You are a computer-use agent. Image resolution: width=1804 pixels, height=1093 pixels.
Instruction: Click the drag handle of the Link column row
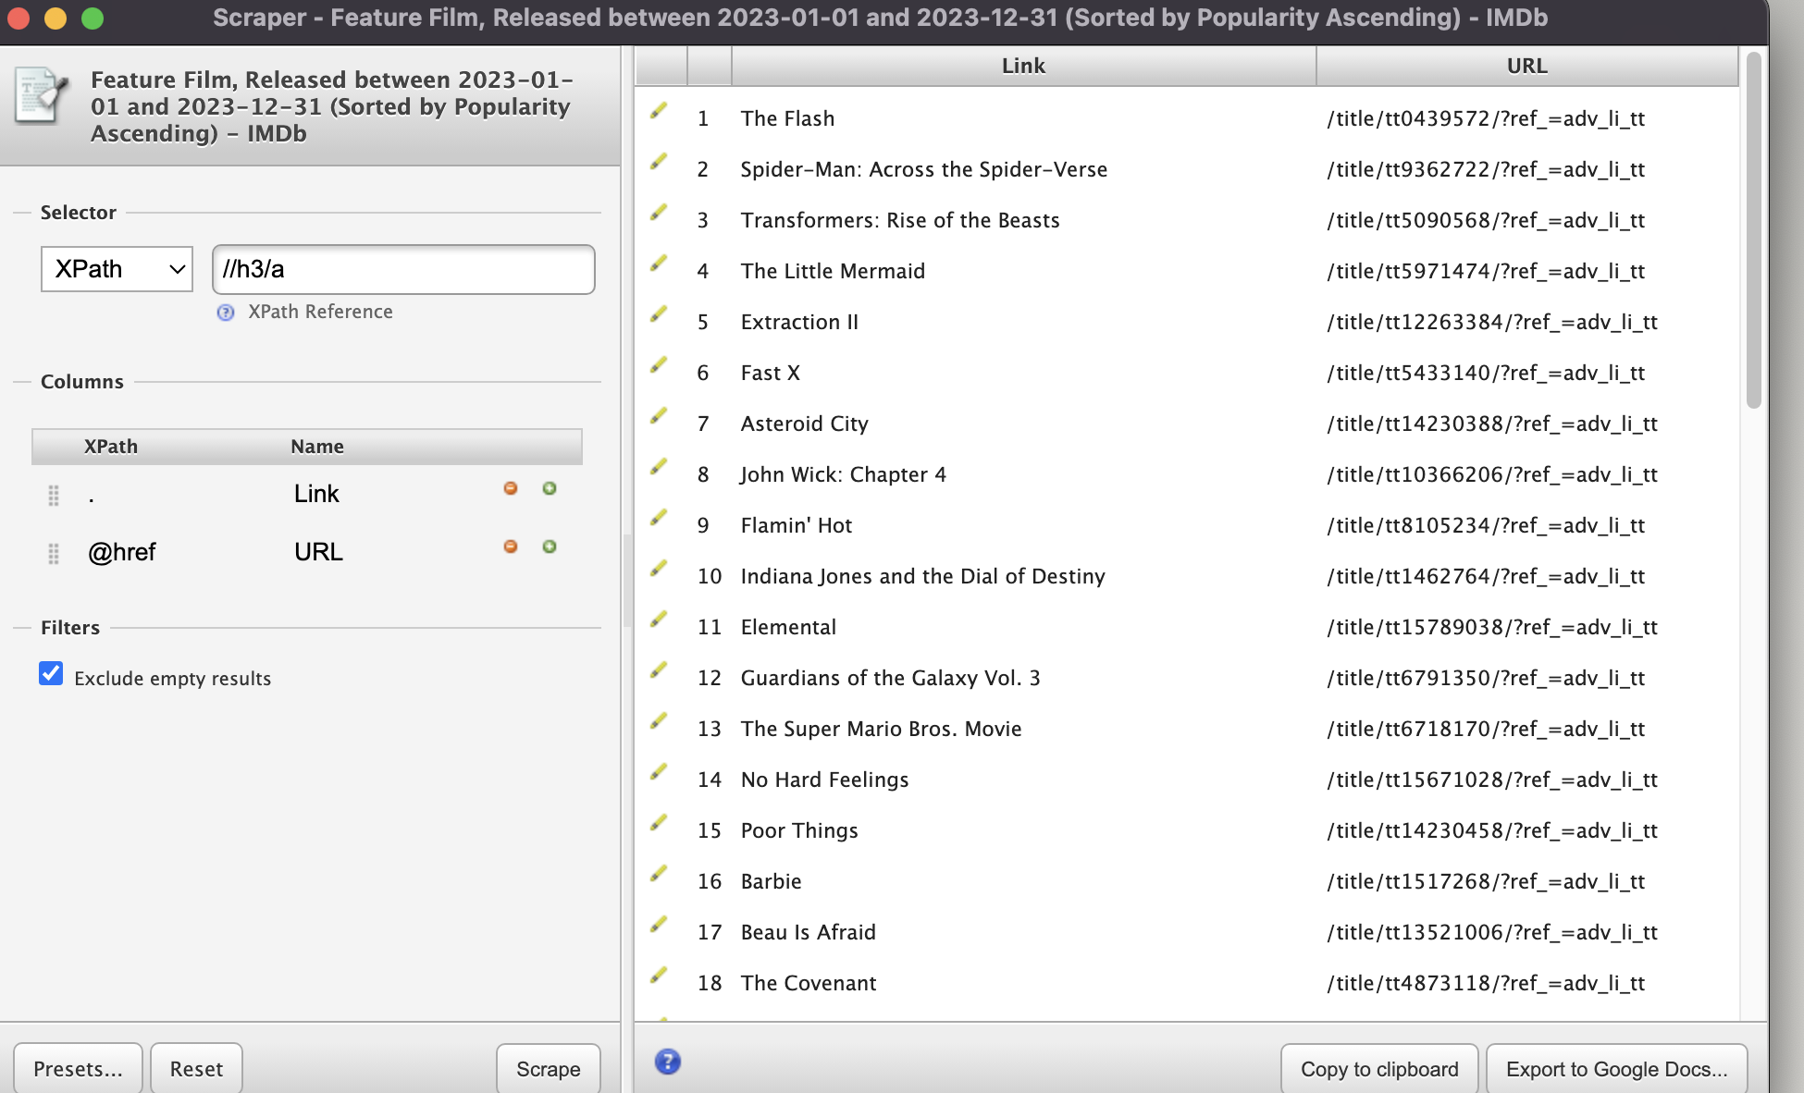[x=54, y=496]
